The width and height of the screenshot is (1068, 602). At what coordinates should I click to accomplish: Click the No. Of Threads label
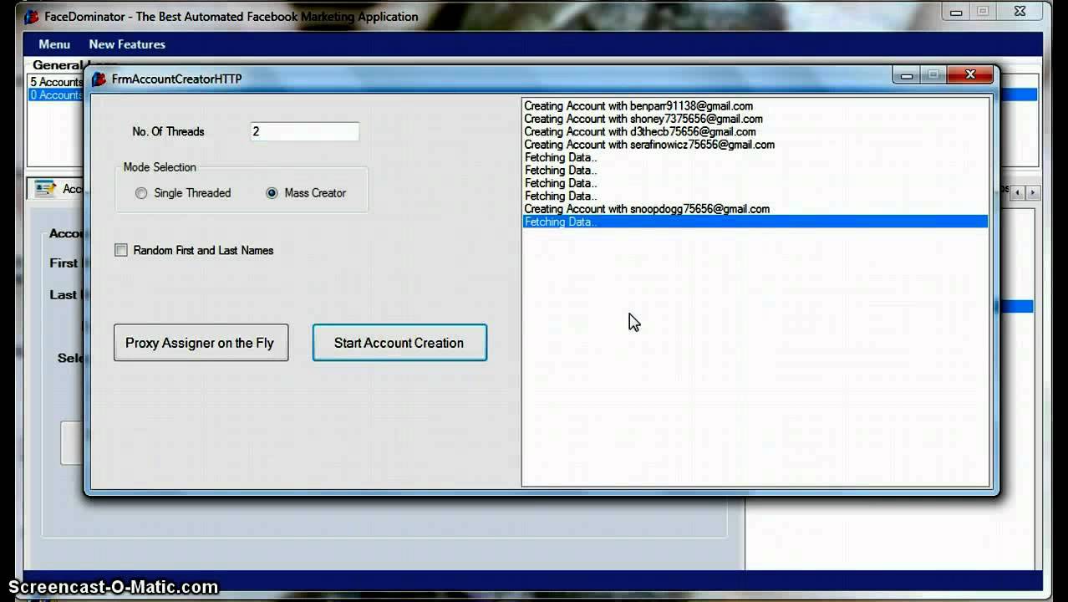[x=168, y=131]
